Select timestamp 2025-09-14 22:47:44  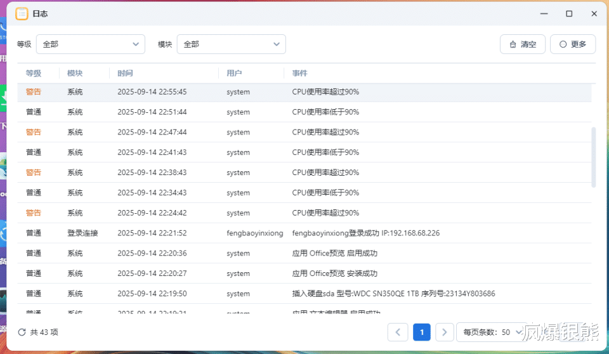152,133
